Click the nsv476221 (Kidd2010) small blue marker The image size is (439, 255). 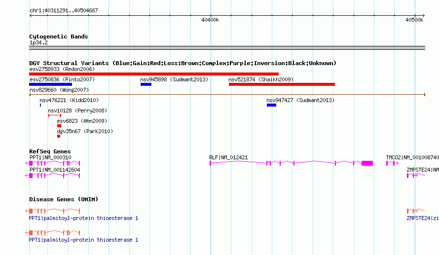pos(40,105)
